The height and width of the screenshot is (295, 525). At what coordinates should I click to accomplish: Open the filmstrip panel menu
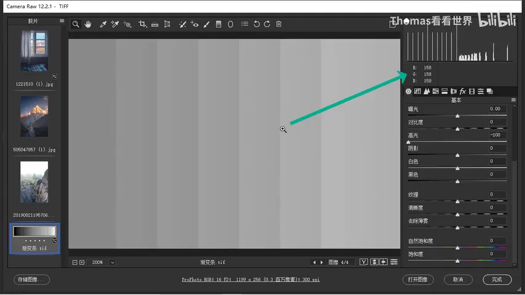pyautogui.click(x=62, y=21)
